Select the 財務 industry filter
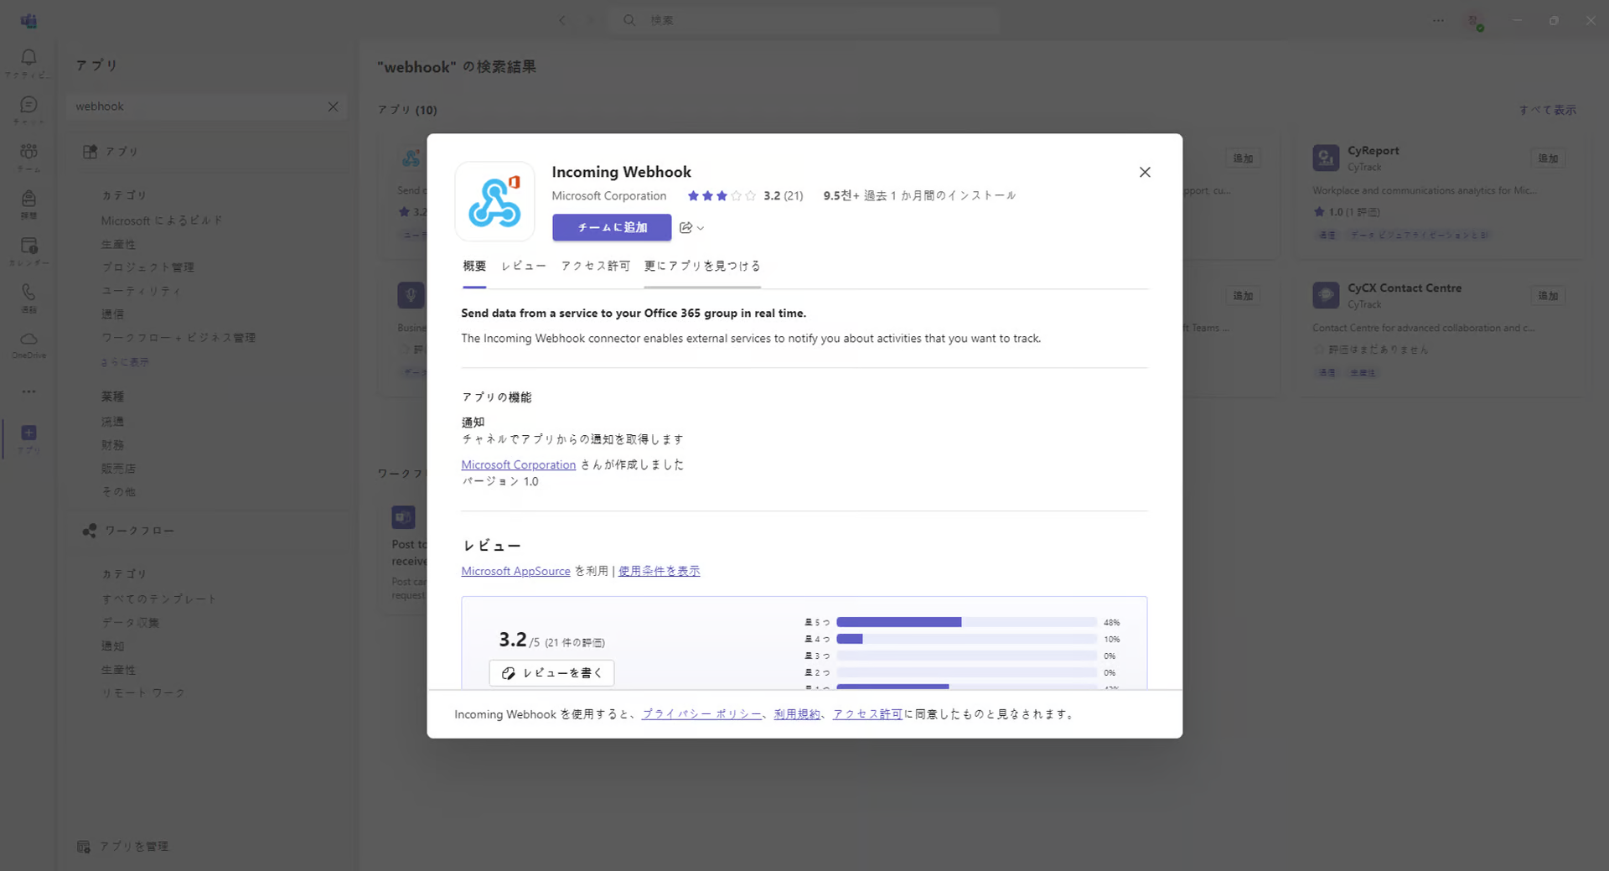The height and width of the screenshot is (871, 1609). coord(112,445)
